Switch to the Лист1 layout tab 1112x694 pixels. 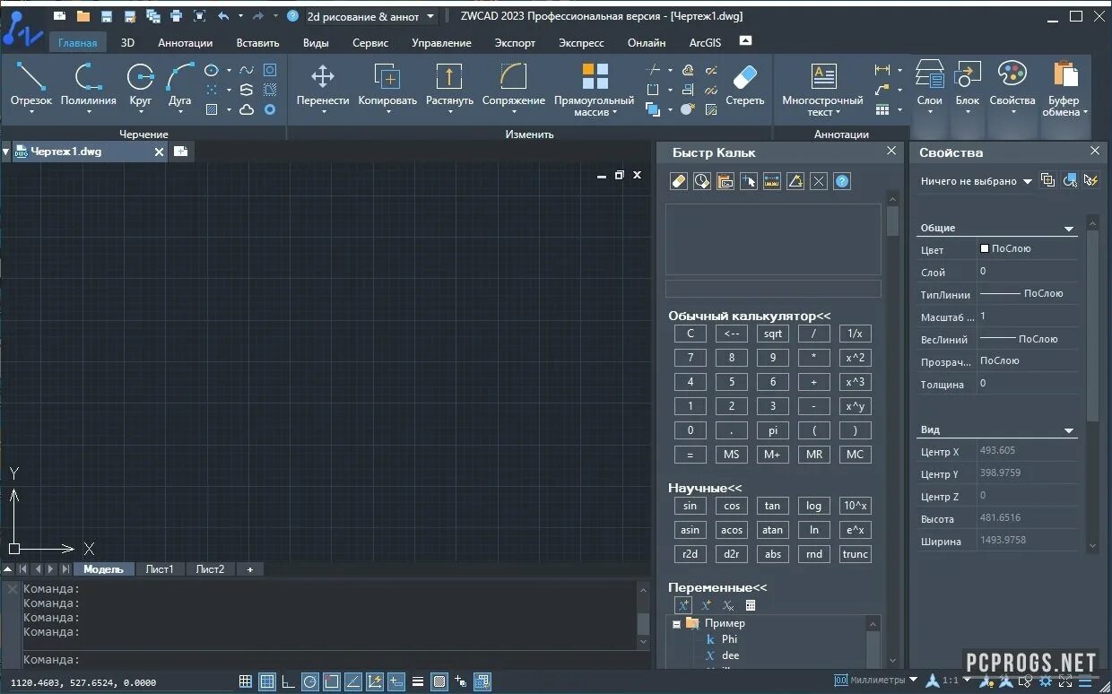(160, 569)
